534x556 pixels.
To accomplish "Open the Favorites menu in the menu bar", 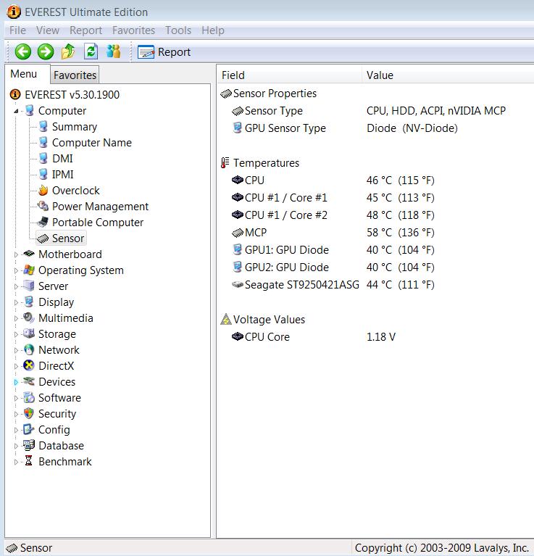I will [x=133, y=30].
